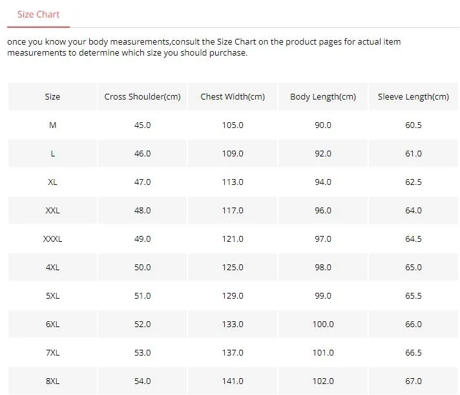Select the 100.0 body length value
The image size is (460, 395).
click(x=323, y=325)
